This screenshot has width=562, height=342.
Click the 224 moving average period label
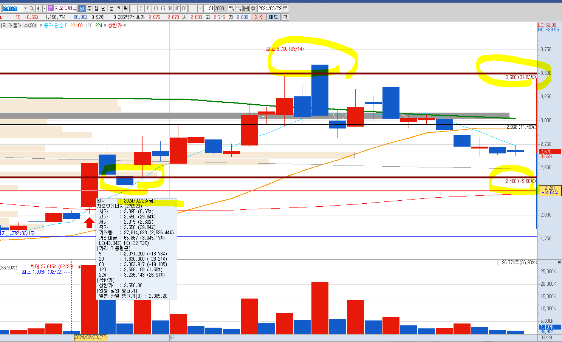99,25
